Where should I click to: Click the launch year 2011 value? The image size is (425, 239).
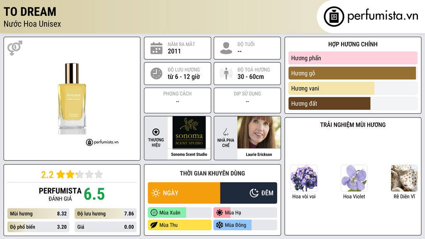[x=174, y=51]
